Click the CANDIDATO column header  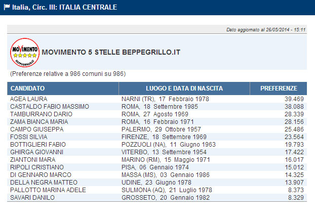pos(28,88)
